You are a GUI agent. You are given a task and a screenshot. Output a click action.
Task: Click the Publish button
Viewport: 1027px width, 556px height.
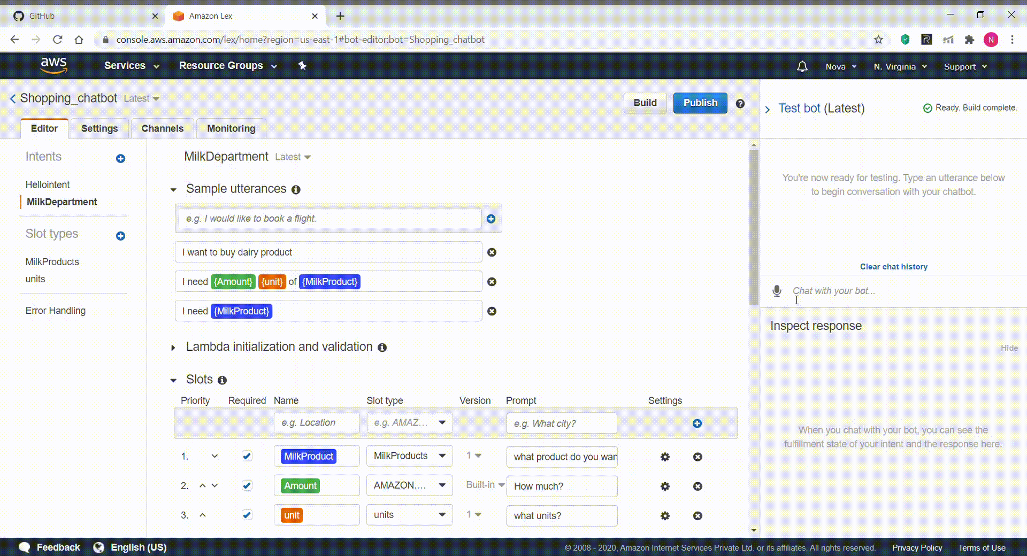pos(700,103)
